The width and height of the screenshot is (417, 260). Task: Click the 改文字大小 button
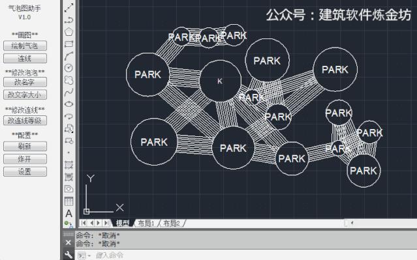click(x=25, y=94)
